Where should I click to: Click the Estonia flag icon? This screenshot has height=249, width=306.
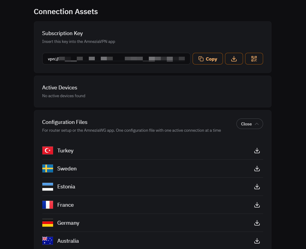coord(48,187)
